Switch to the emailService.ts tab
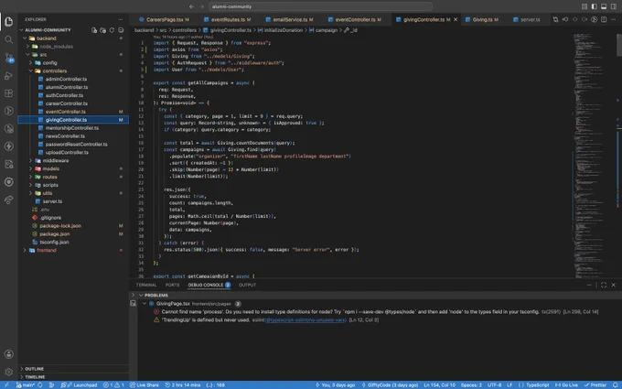The width and height of the screenshot is (622, 389). pyautogui.click(x=290, y=19)
